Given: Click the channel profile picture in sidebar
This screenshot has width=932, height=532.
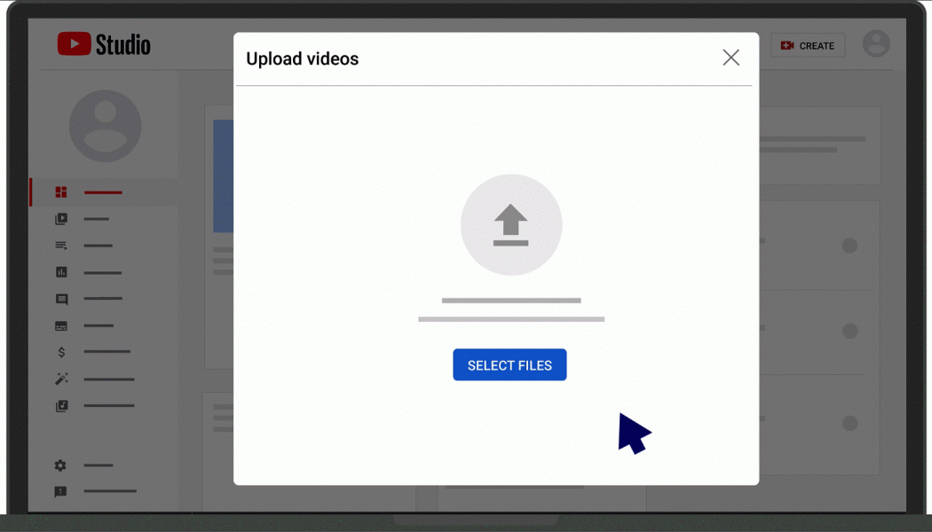Looking at the screenshot, I should pyautogui.click(x=105, y=126).
